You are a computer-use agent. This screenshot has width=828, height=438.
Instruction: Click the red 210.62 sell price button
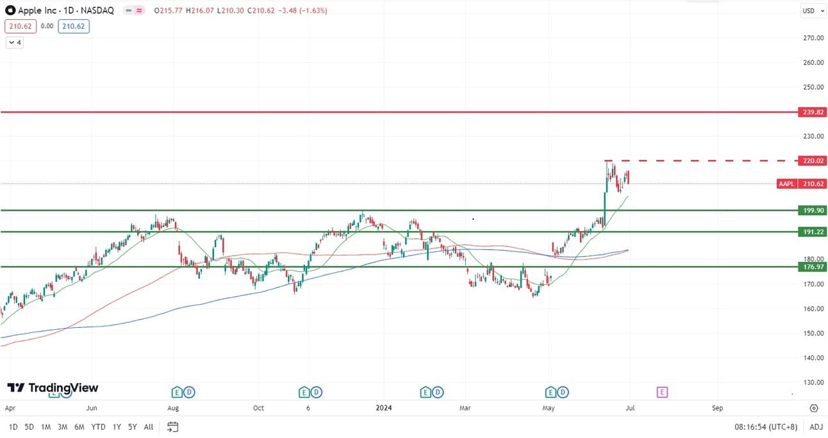pyautogui.click(x=20, y=26)
